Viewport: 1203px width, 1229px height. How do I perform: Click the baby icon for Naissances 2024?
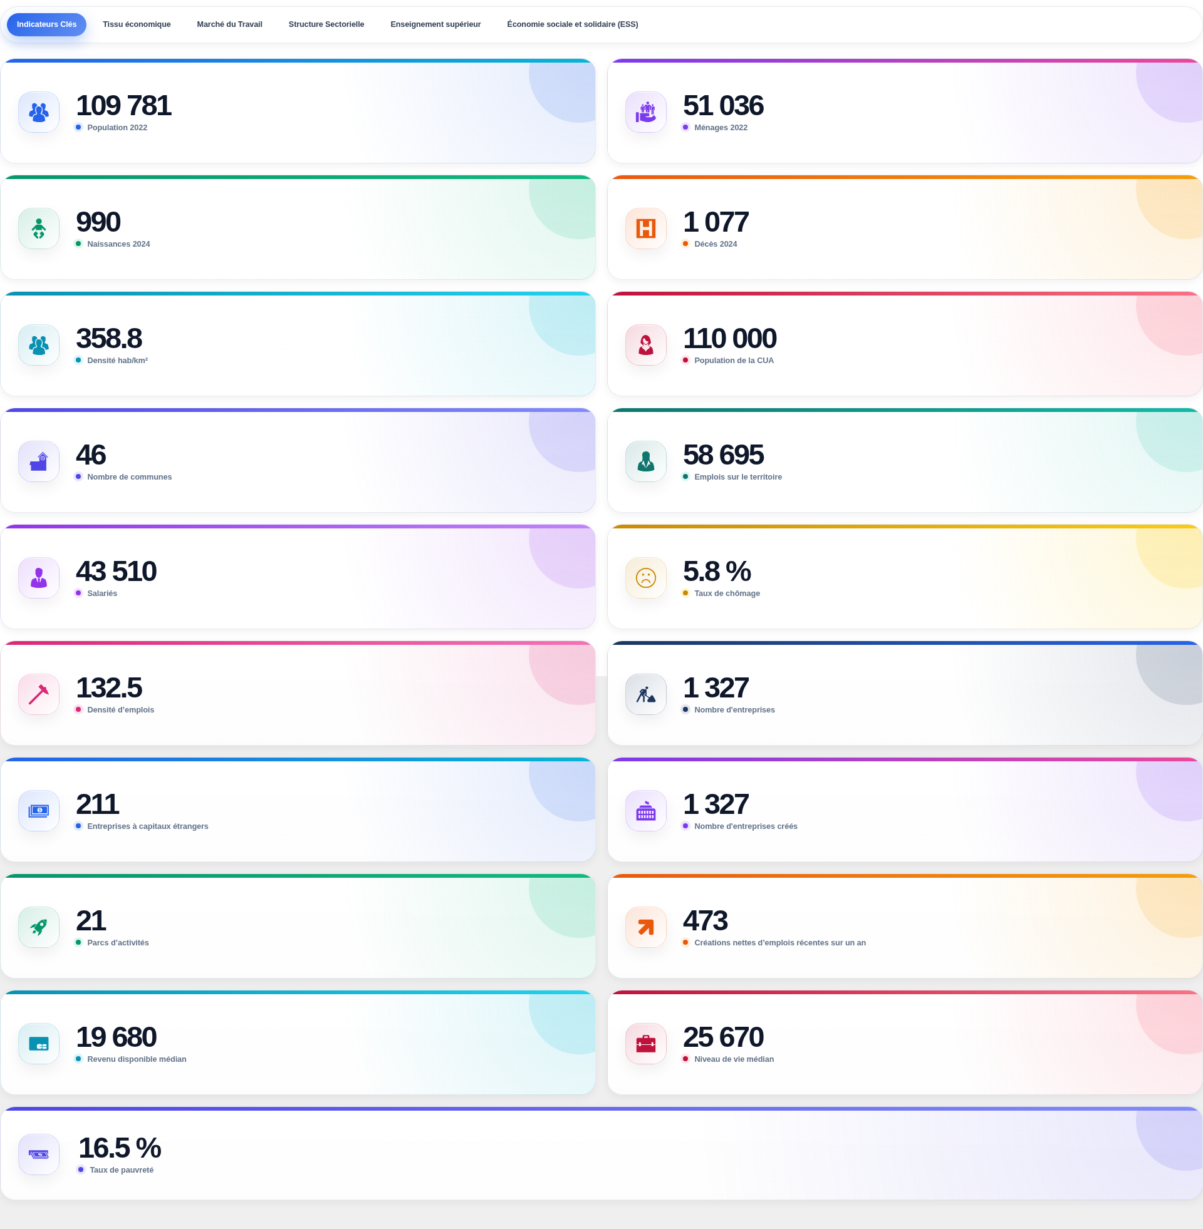pyautogui.click(x=39, y=229)
